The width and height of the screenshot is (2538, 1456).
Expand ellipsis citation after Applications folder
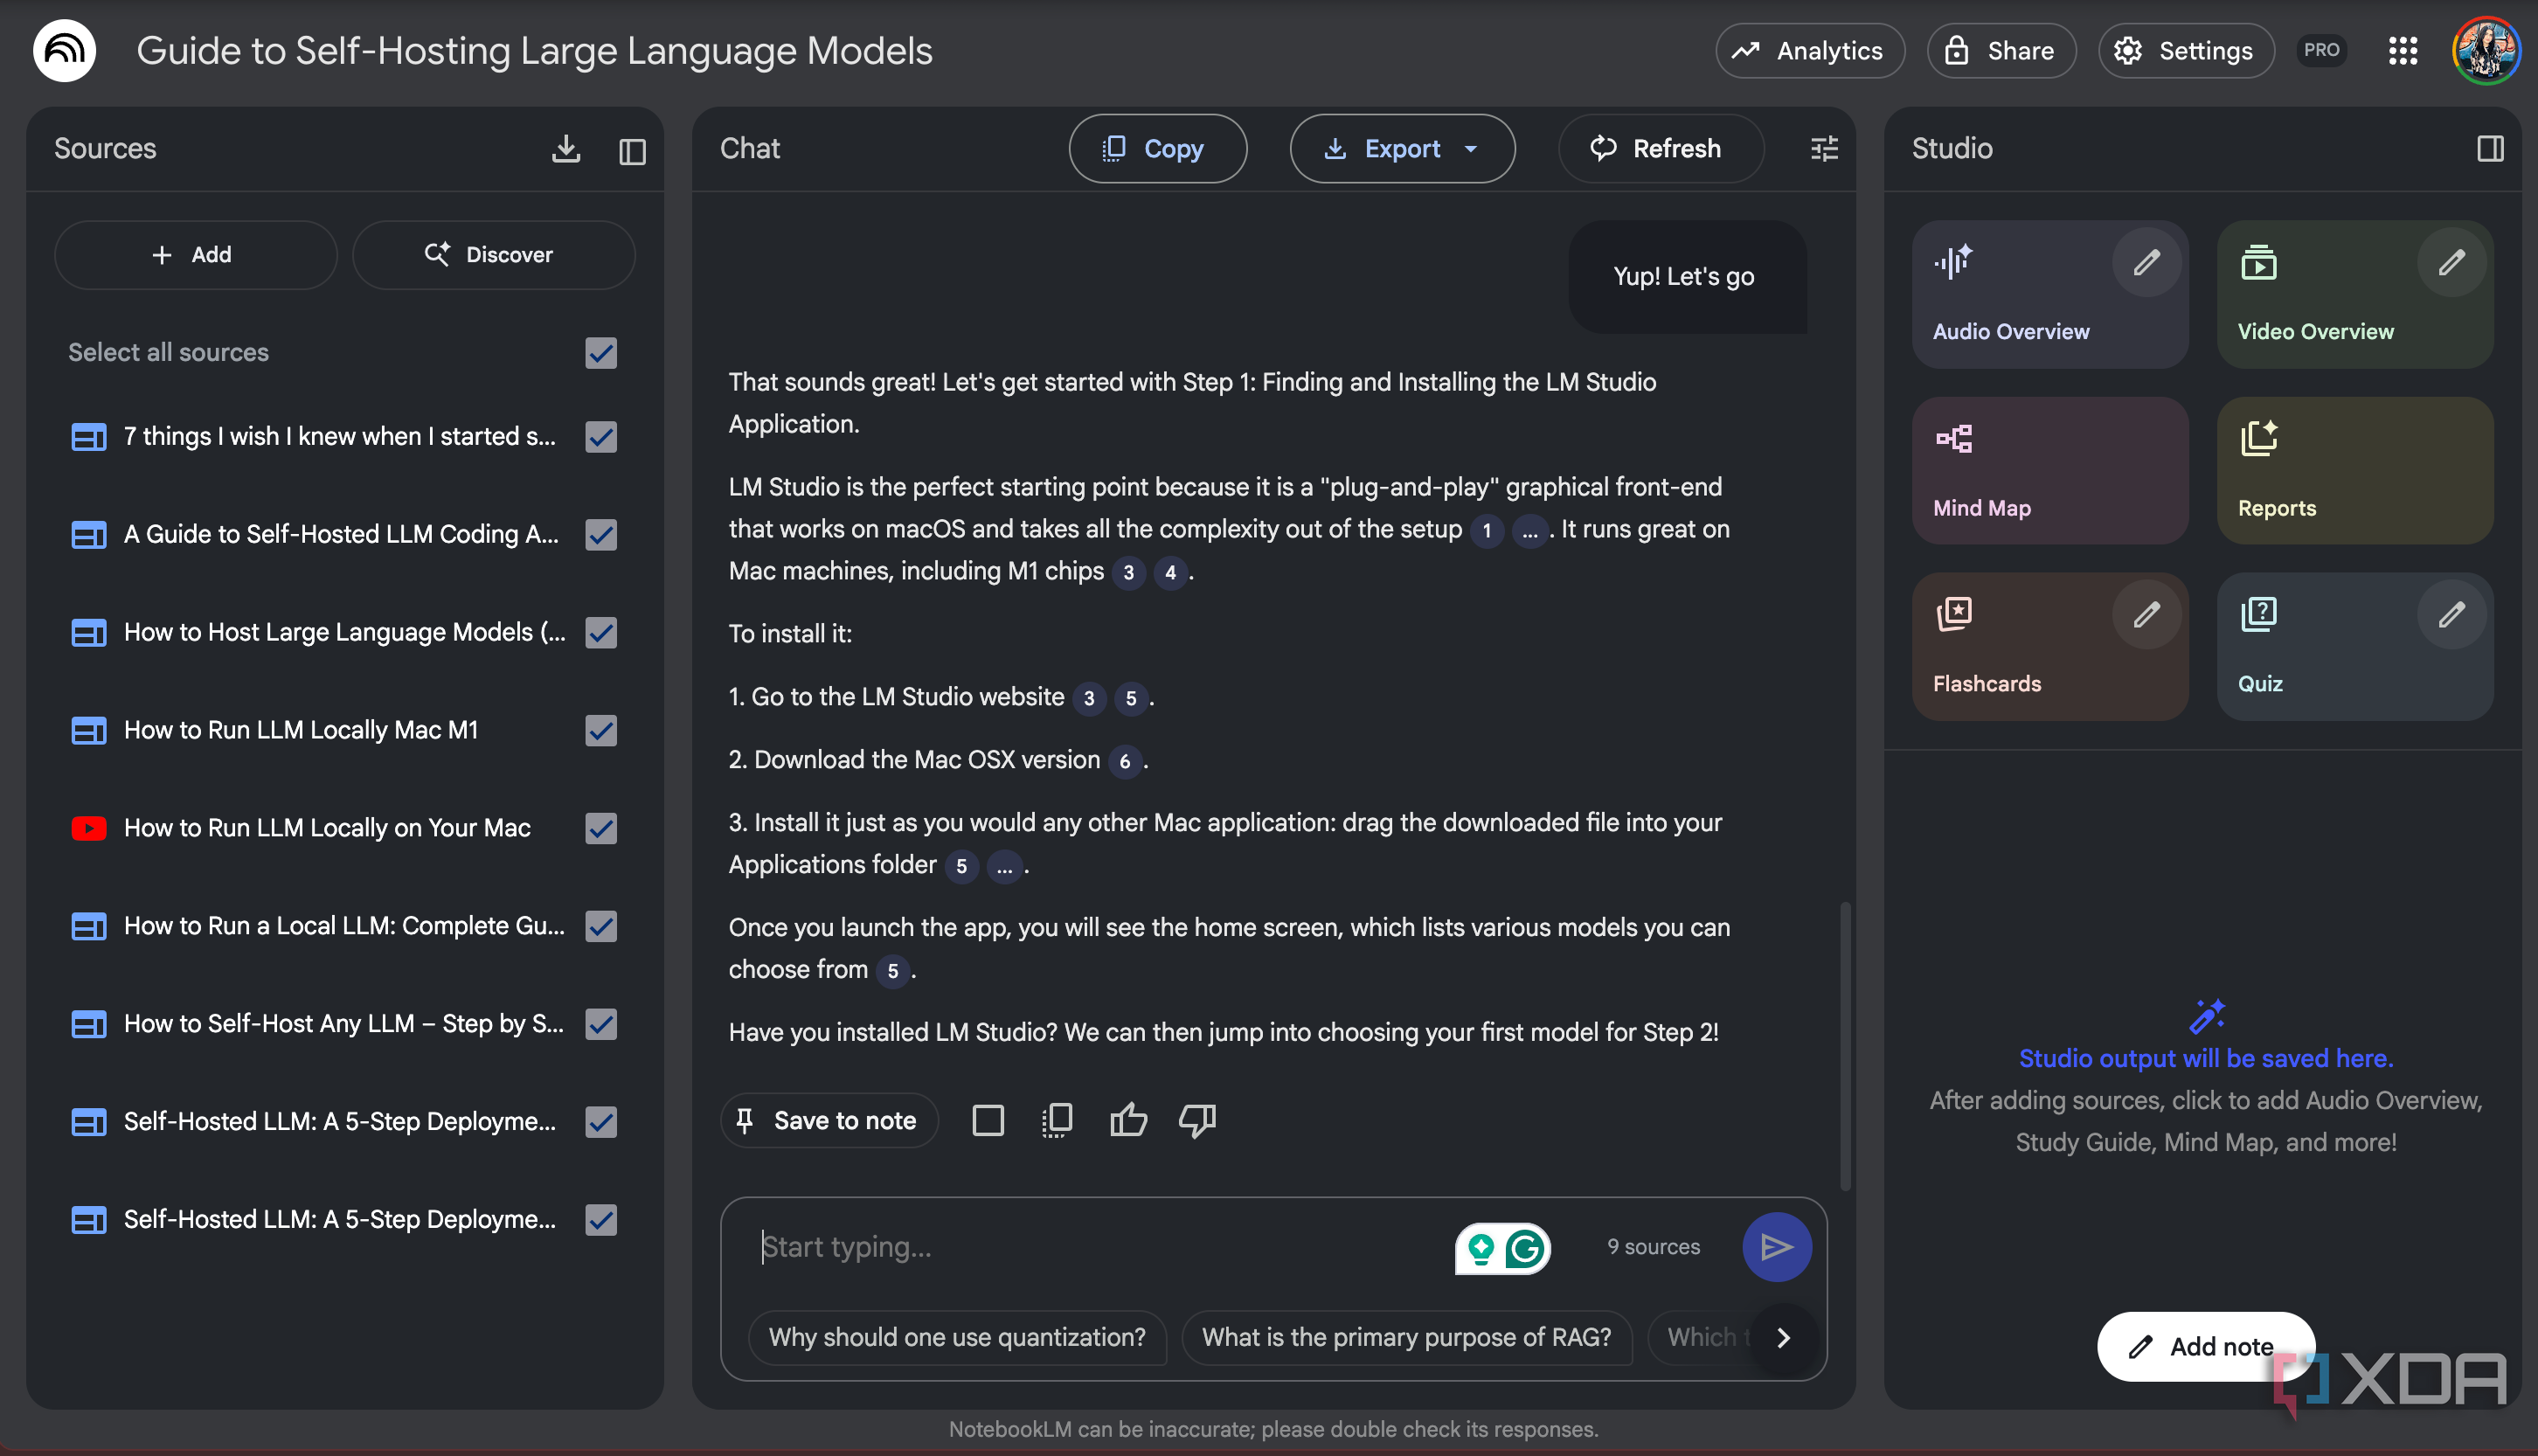point(1004,866)
